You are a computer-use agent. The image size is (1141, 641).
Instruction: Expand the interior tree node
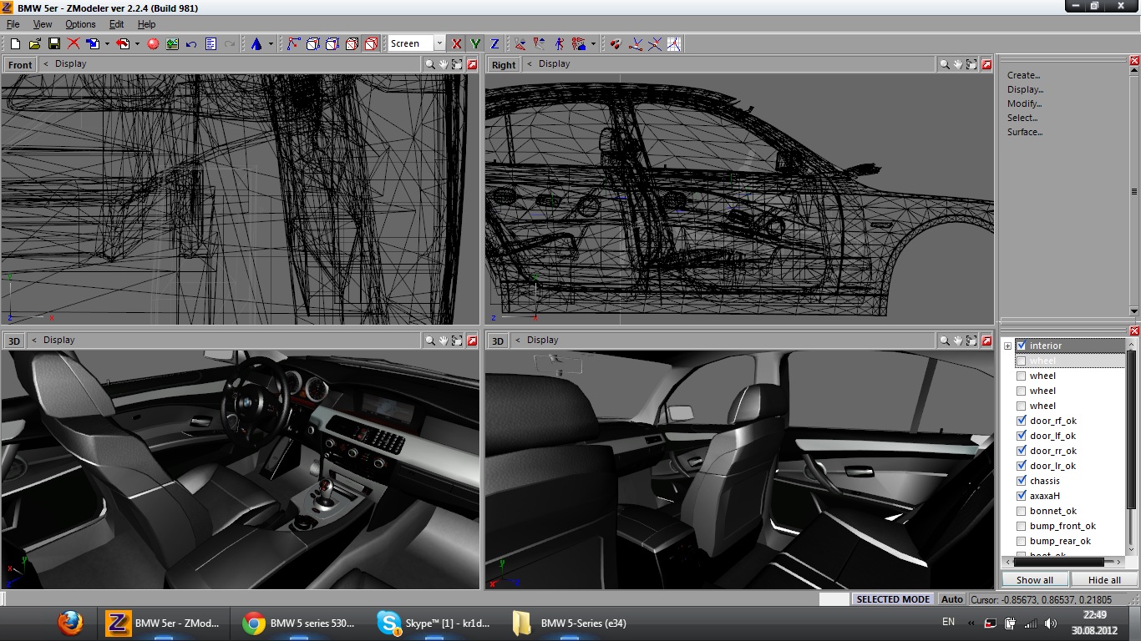(1007, 346)
